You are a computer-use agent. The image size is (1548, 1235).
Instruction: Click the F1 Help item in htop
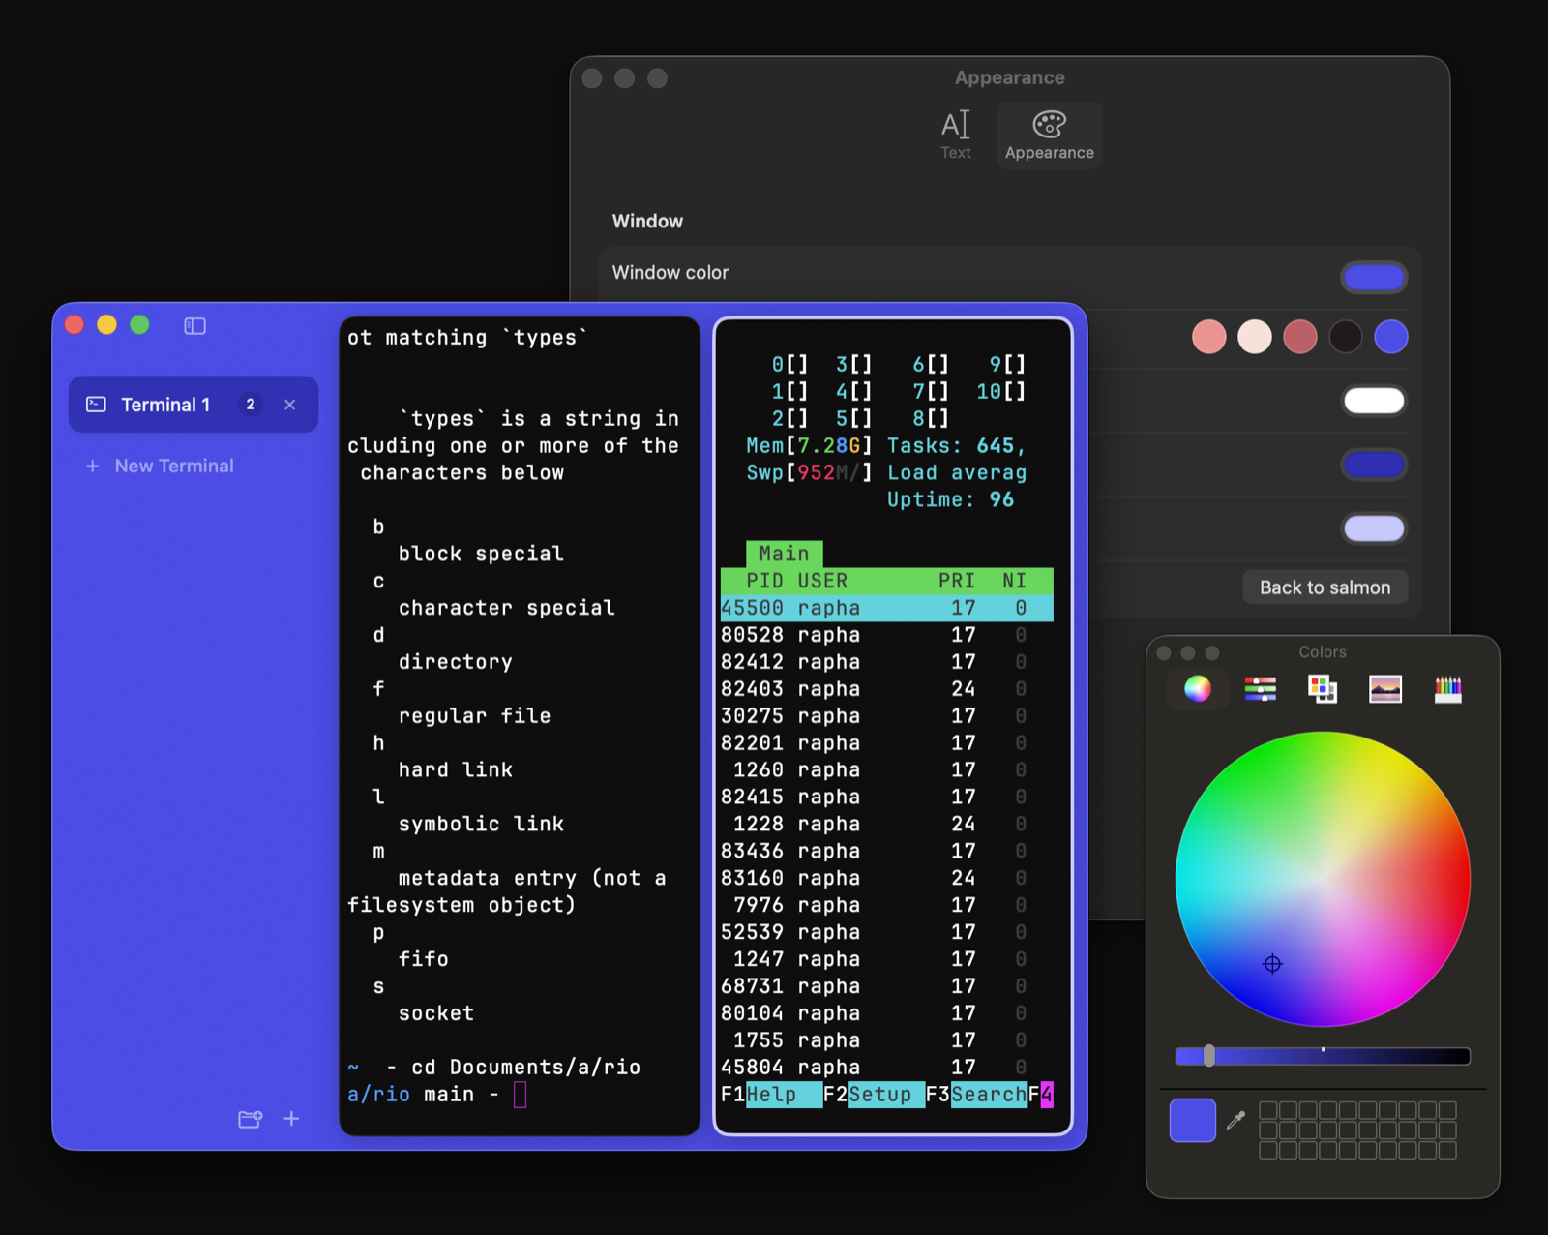coord(771,1095)
